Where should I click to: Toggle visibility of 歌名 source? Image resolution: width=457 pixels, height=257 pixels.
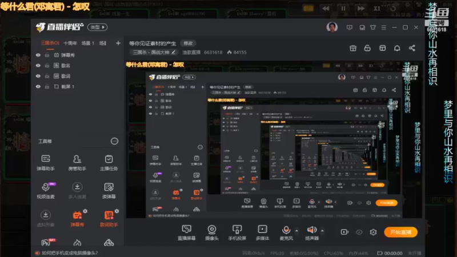click(x=38, y=66)
